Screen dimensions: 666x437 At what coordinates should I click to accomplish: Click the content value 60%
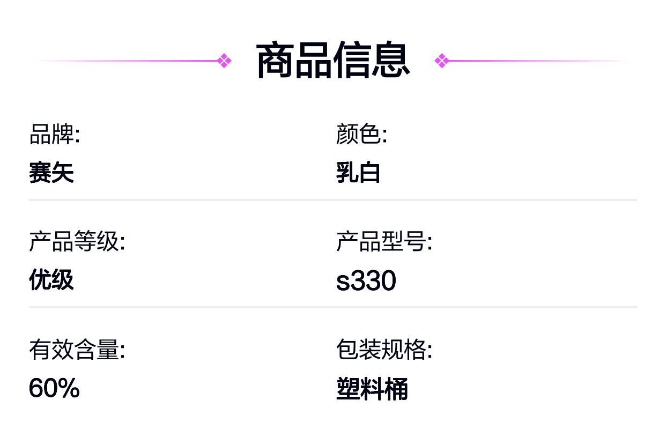pyautogui.click(x=54, y=388)
